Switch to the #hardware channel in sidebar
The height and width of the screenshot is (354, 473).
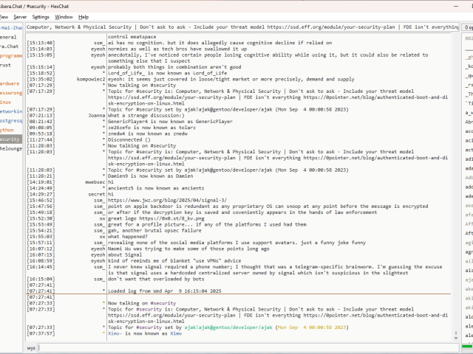[x=10, y=83]
